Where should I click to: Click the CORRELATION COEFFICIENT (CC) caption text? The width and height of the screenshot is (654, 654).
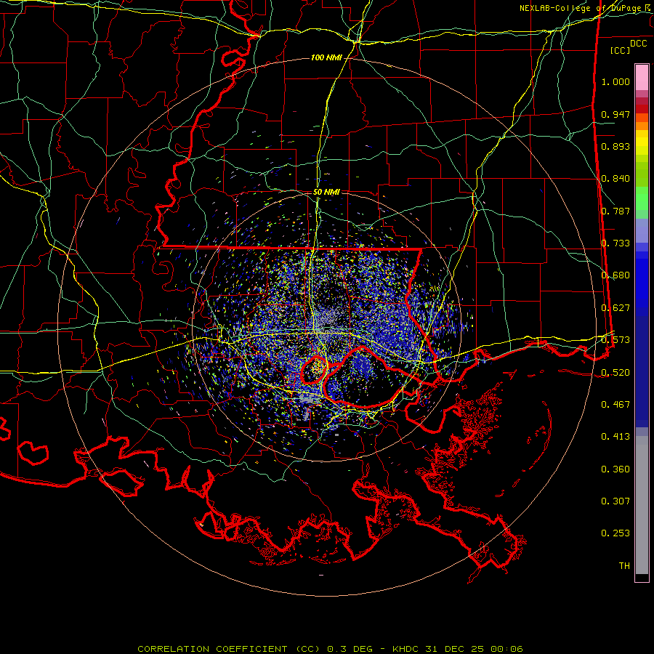pyautogui.click(x=229, y=649)
